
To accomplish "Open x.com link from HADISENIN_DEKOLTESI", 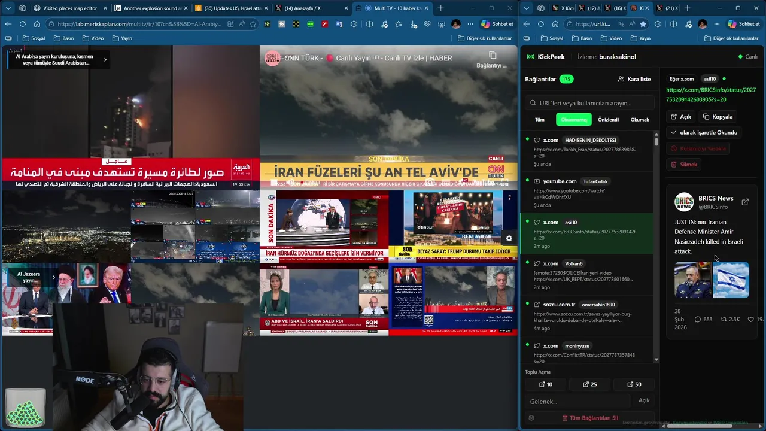I will pyautogui.click(x=587, y=152).
